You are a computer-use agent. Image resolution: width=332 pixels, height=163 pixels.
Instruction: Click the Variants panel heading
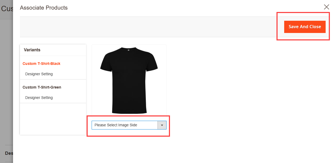click(32, 50)
